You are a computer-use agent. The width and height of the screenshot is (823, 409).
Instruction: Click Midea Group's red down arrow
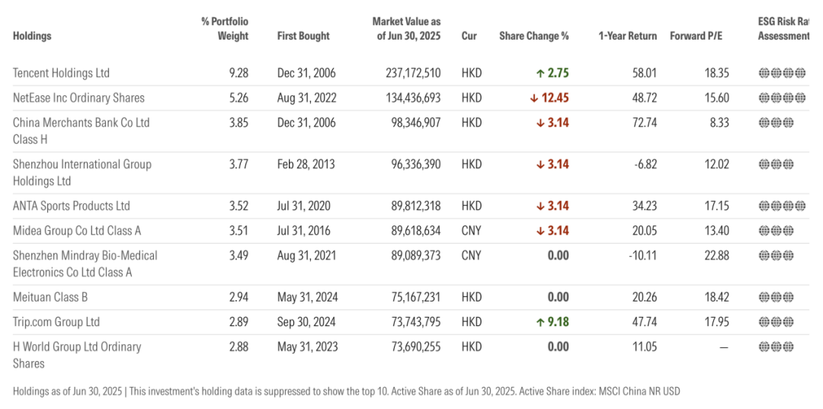point(540,231)
